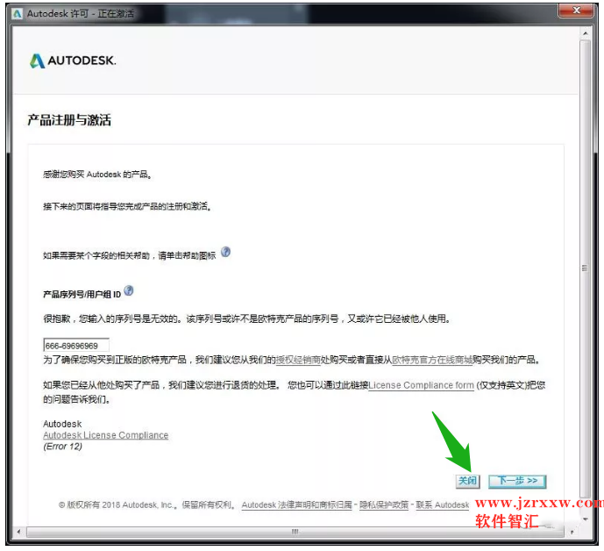Open the Autodesk License Compliance link
The height and width of the screenshot is (551, 604).
105,435
